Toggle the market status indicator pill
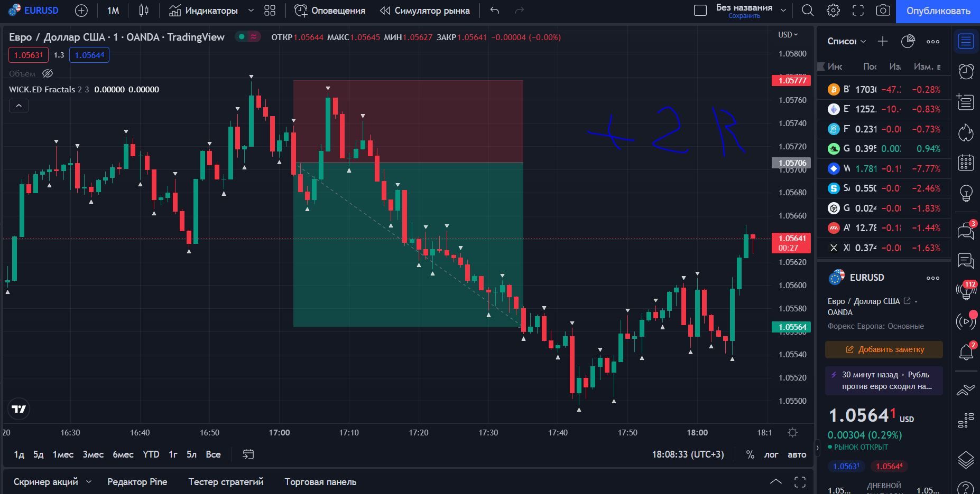This screenshot has height=494, width=980. 248,37
